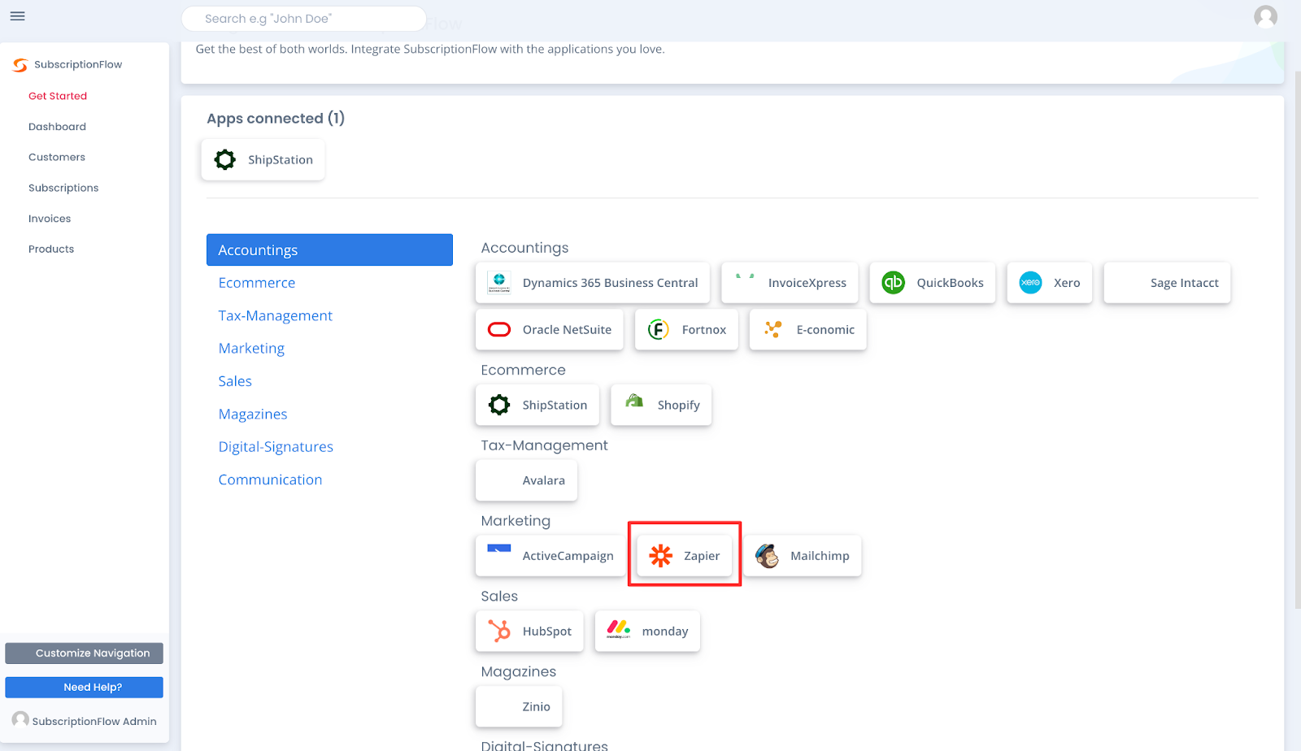This screenshot has width=1301, height=751.
Task: Click the Fortnox F icon
Action: tap(659, 329)
